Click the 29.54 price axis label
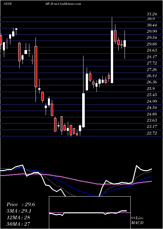163x229 pixels. tap(152, 38)
